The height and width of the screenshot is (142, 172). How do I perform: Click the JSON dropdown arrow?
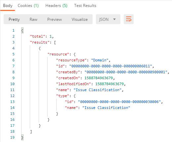(114, 19)
